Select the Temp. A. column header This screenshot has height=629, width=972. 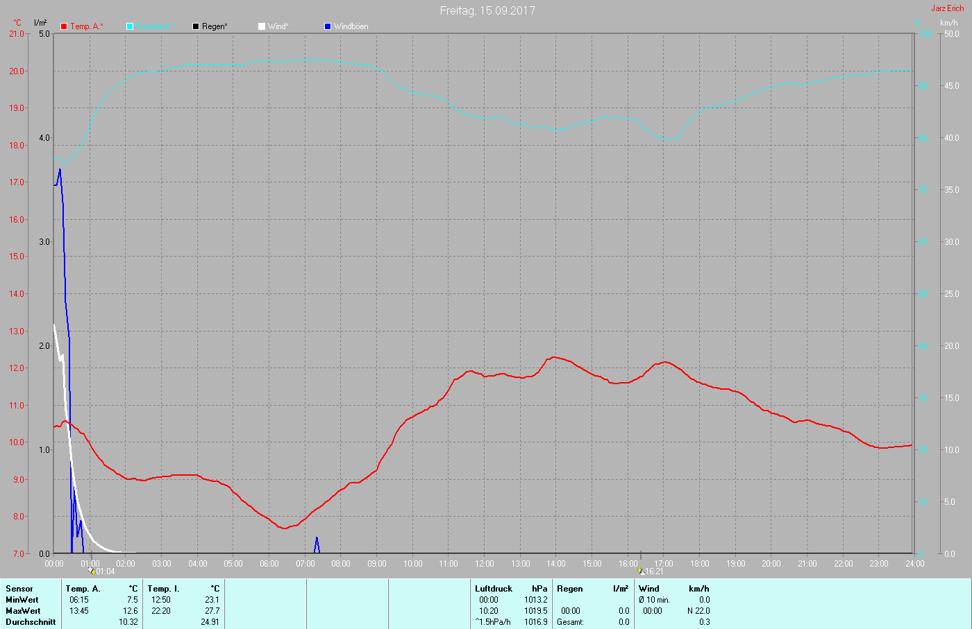point(83,589)
